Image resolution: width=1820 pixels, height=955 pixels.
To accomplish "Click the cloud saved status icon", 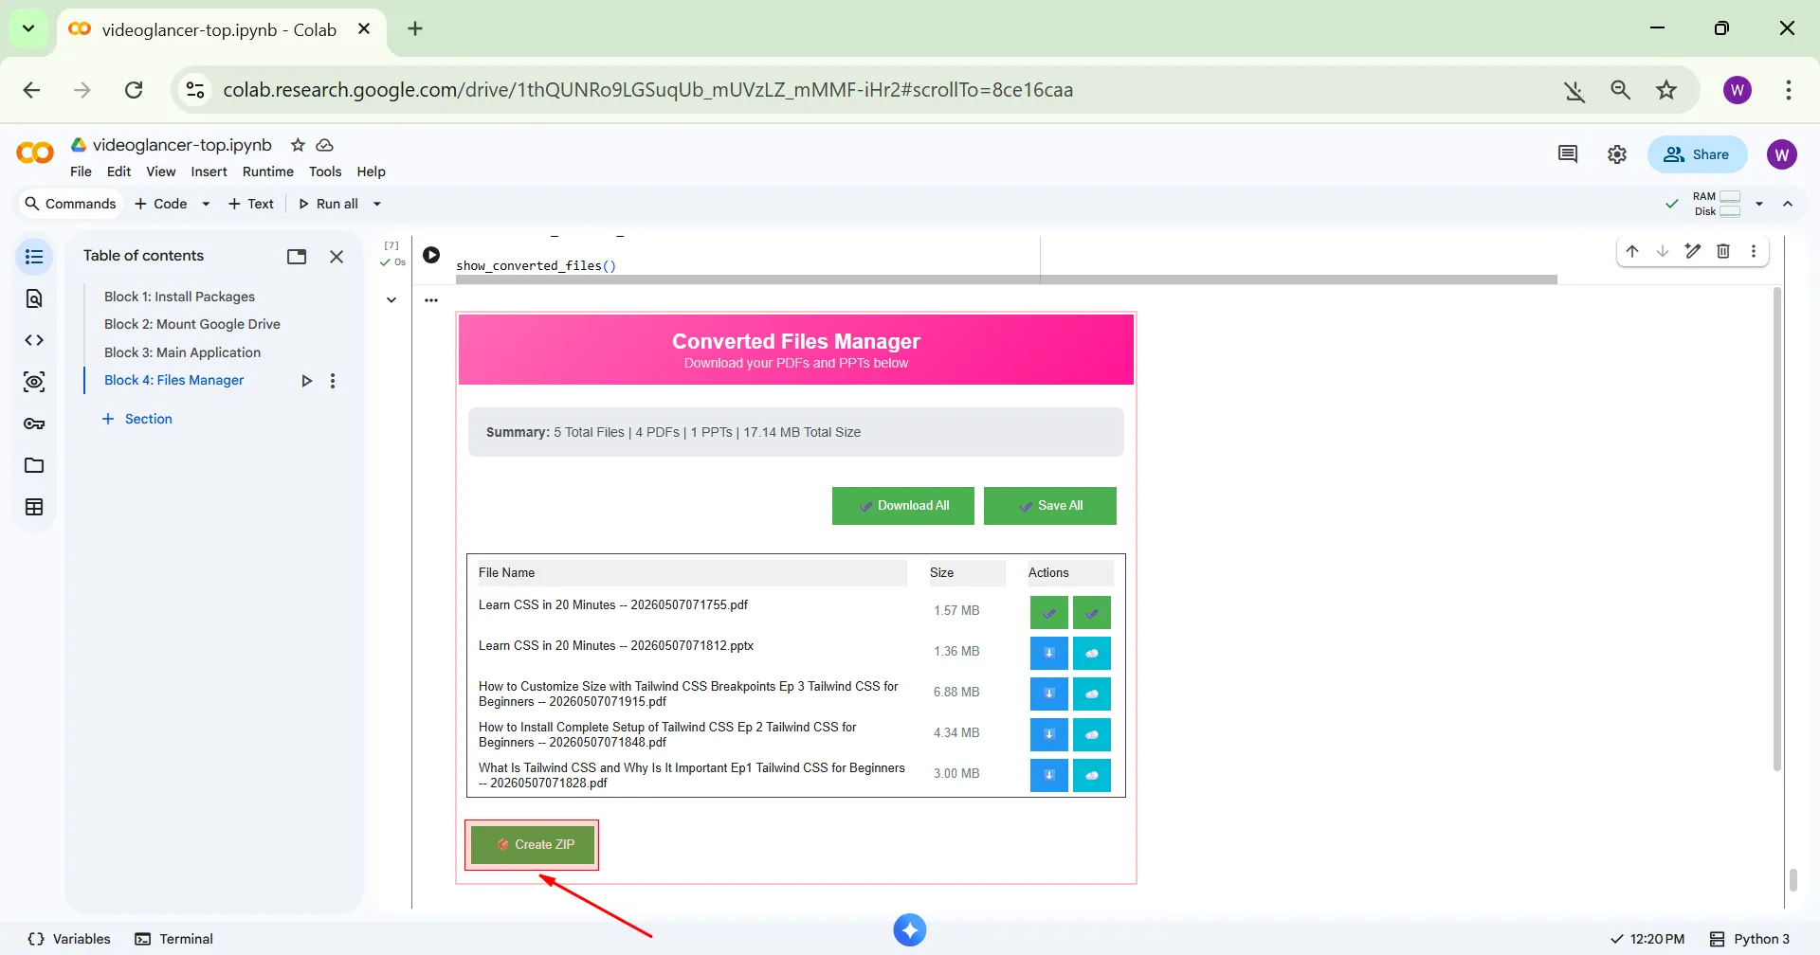I will (x=324, y=145).
